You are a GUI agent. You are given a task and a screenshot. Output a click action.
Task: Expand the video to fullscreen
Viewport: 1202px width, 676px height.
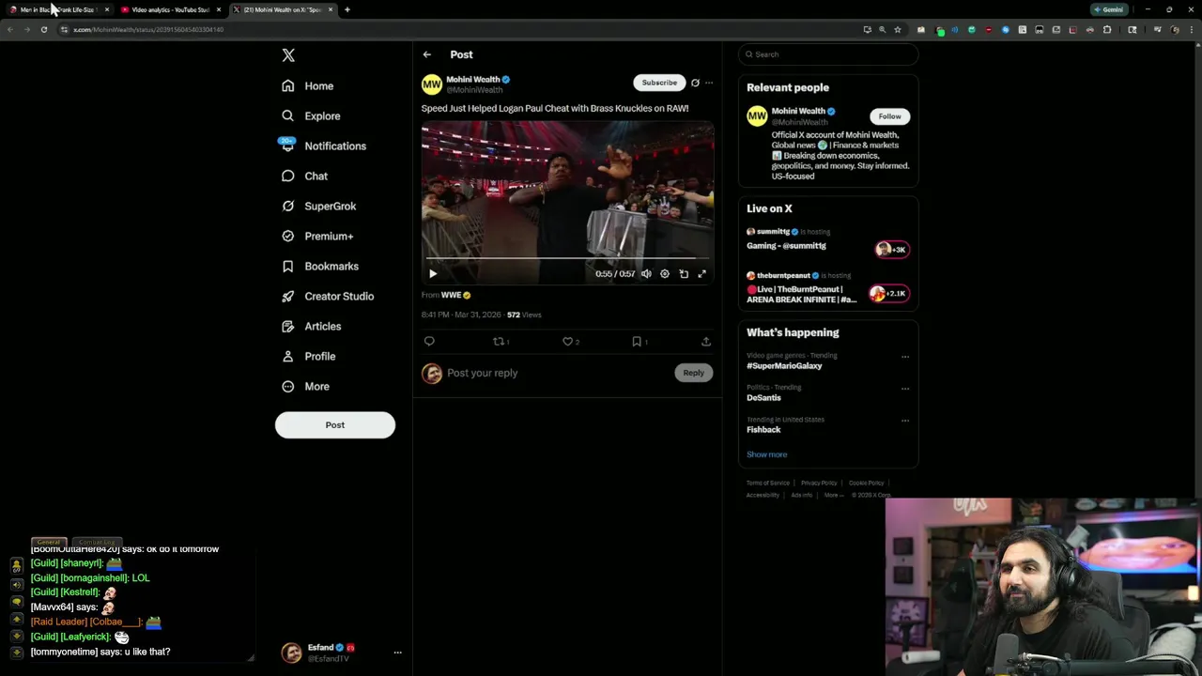701,273
